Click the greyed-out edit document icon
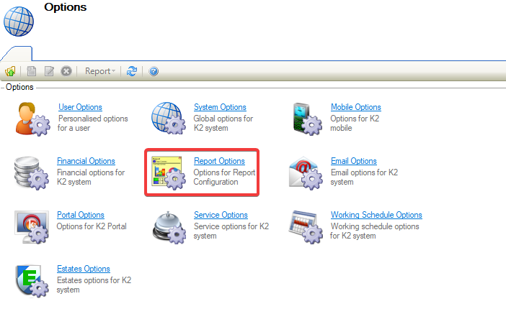This screenshot has height=309, width=506. coord(49,71)
